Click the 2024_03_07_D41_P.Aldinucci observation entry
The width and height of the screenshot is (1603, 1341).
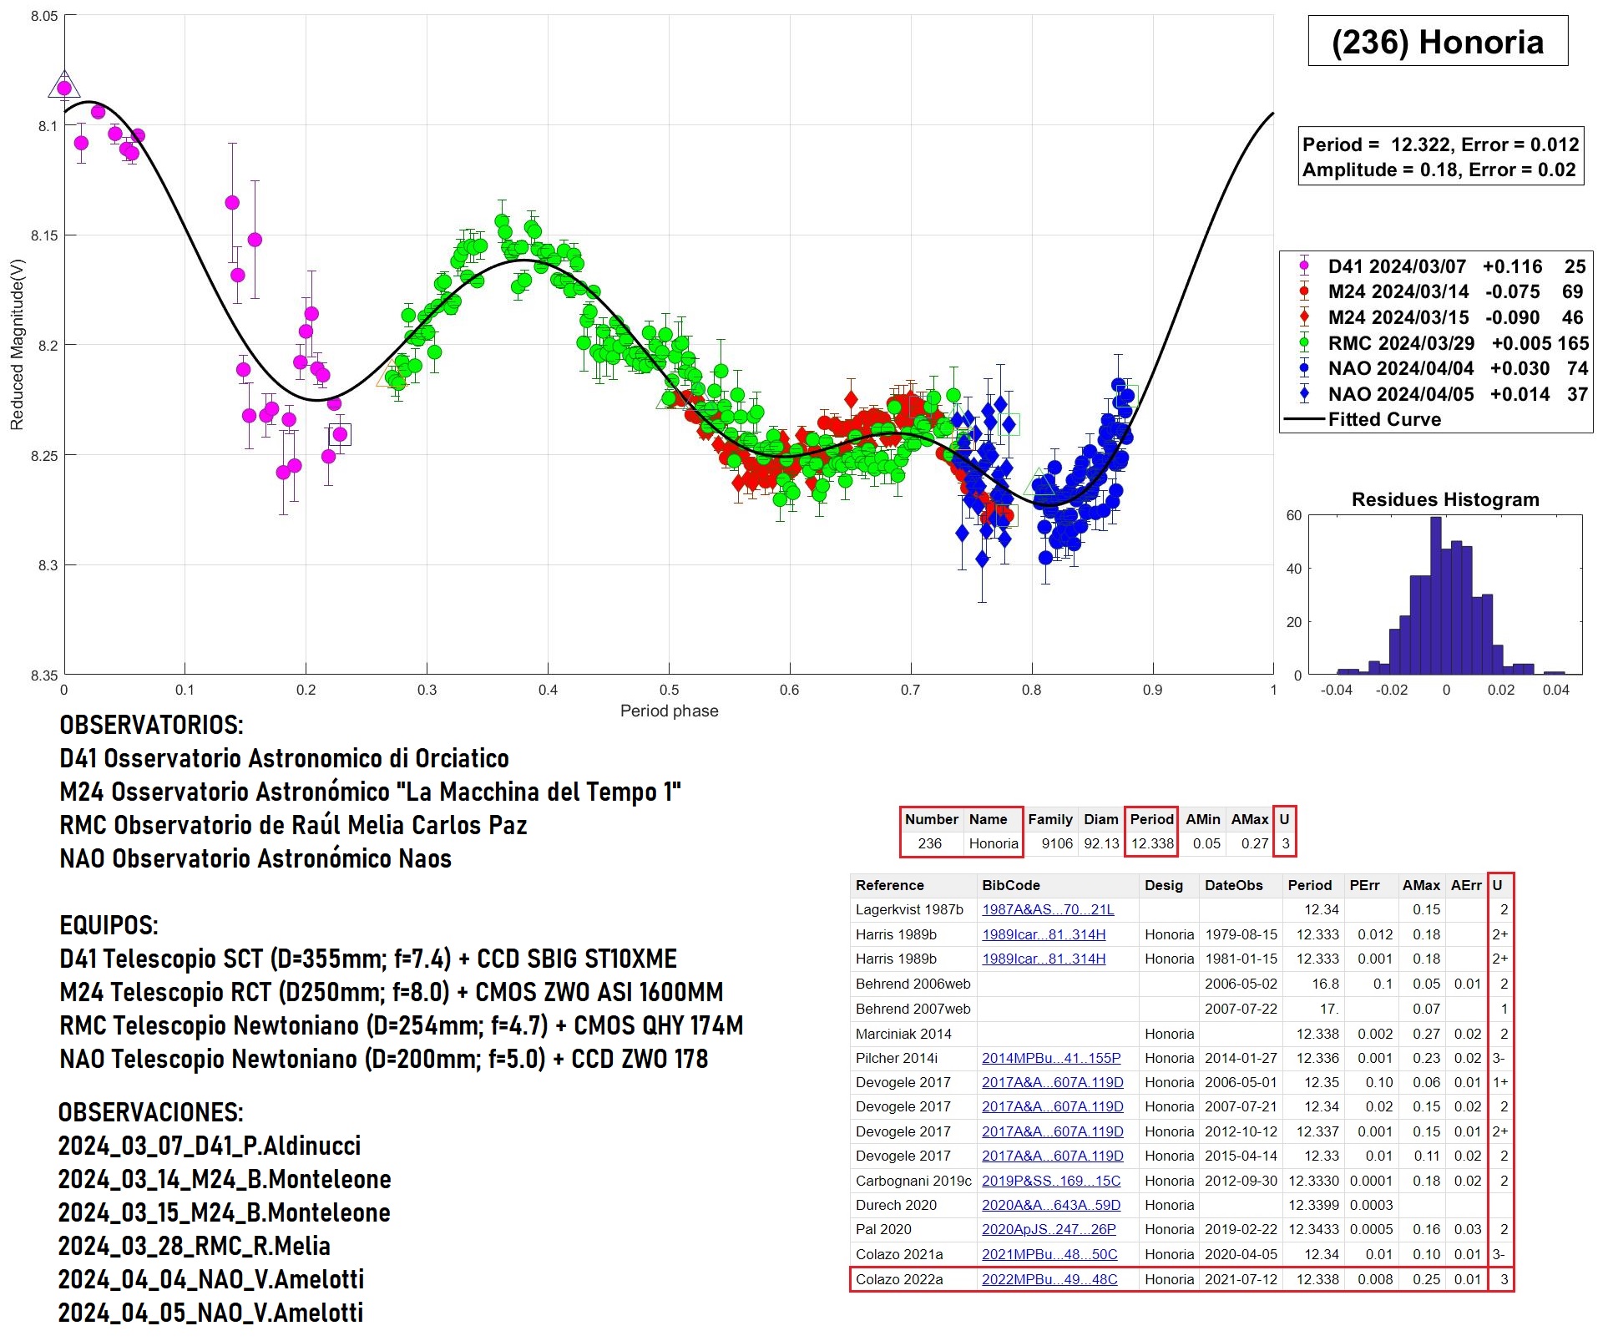tap(210, 1145)
